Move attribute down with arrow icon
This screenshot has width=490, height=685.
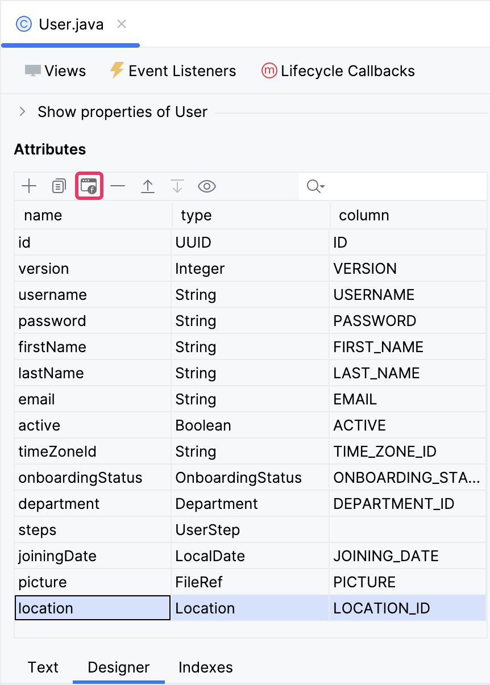pyautogui.click(x=177, y=186)
